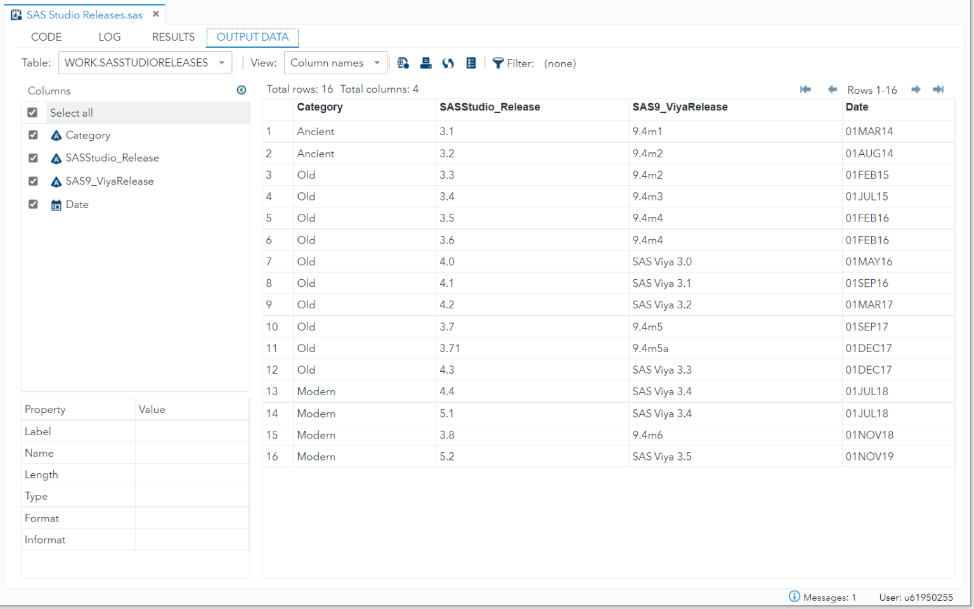Select the SASStudio_Release item in Columns list
The height and width of the screenshot is (609, 974).
(x=112, y=158)
